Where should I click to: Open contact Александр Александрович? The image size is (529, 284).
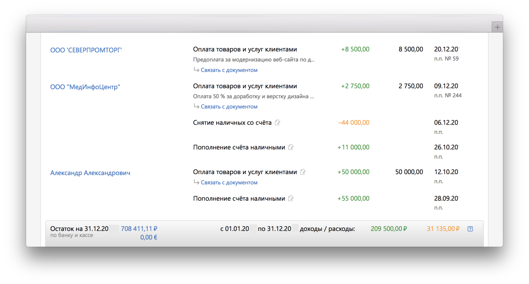(90, 173)
